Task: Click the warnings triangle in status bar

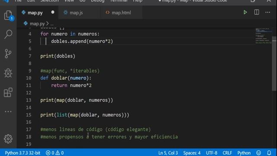Action: [58, 153]
